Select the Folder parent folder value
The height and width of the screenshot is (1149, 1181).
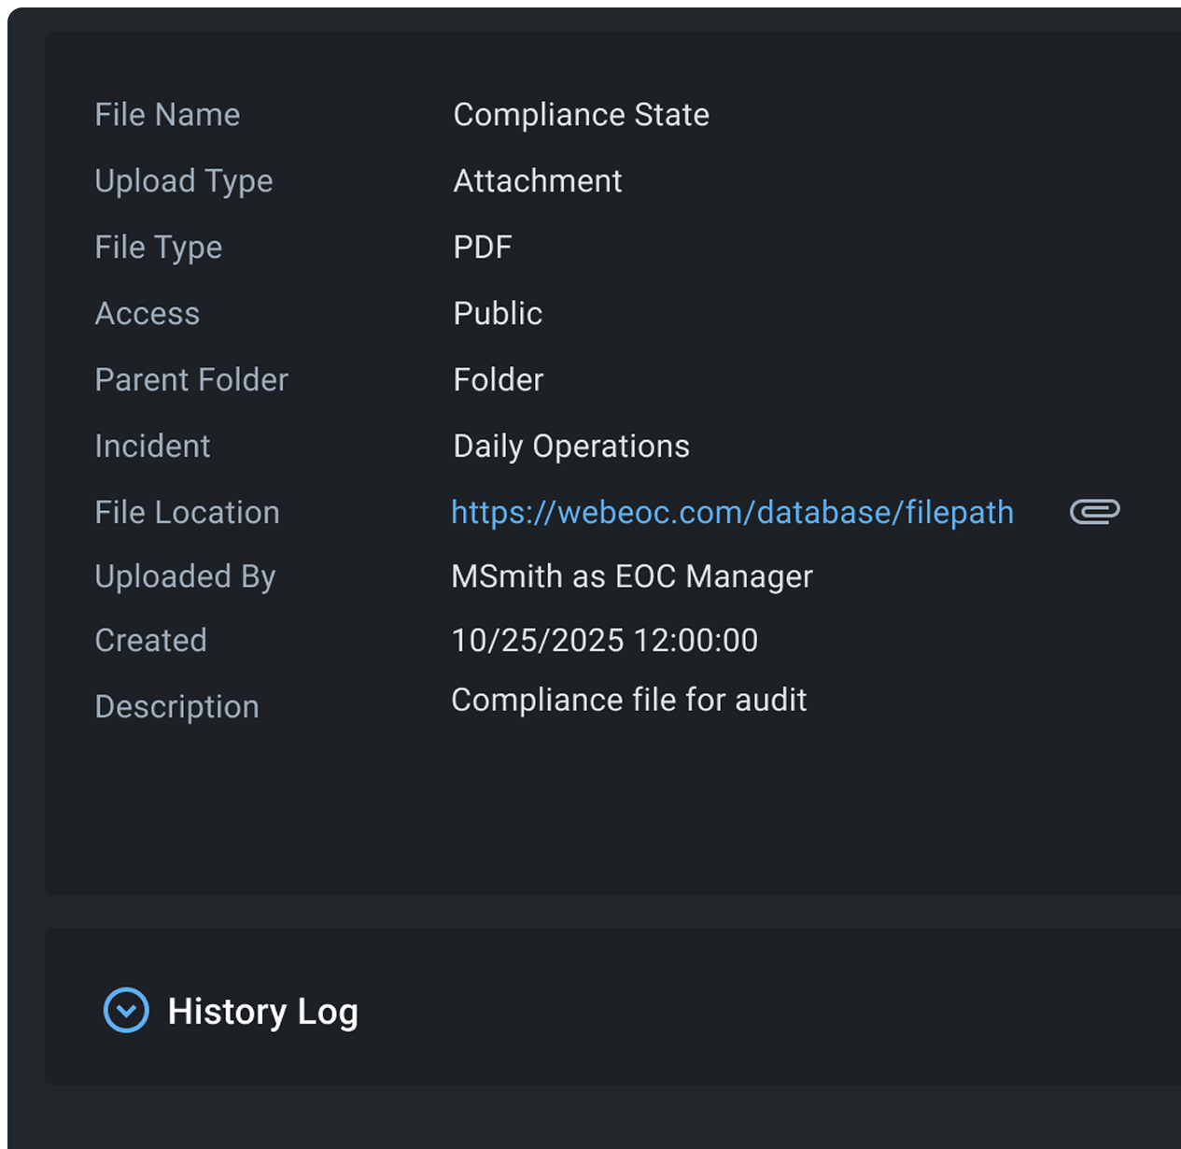point(498,380)
